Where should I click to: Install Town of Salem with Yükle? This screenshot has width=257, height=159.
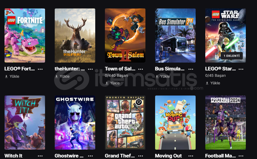112,83
